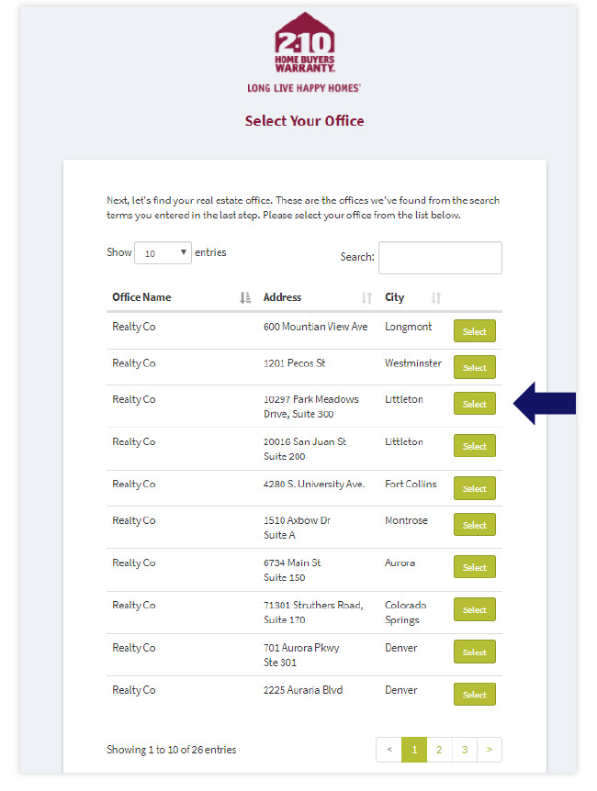
Task: Select the Colorado Springs Struthers Road office
Action: click(474, 609)
